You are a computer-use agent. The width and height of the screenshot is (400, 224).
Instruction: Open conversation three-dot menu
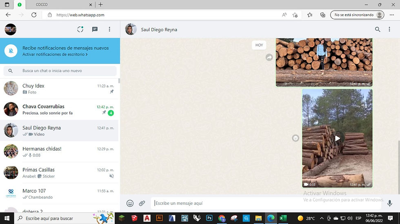click(x=389, y=29)
